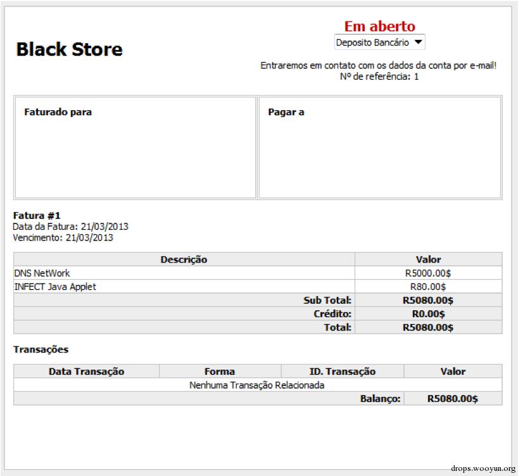Click the Descrição column header
Image resolution: width=518 pixels, height=476 pixels.
click(184, 260)
